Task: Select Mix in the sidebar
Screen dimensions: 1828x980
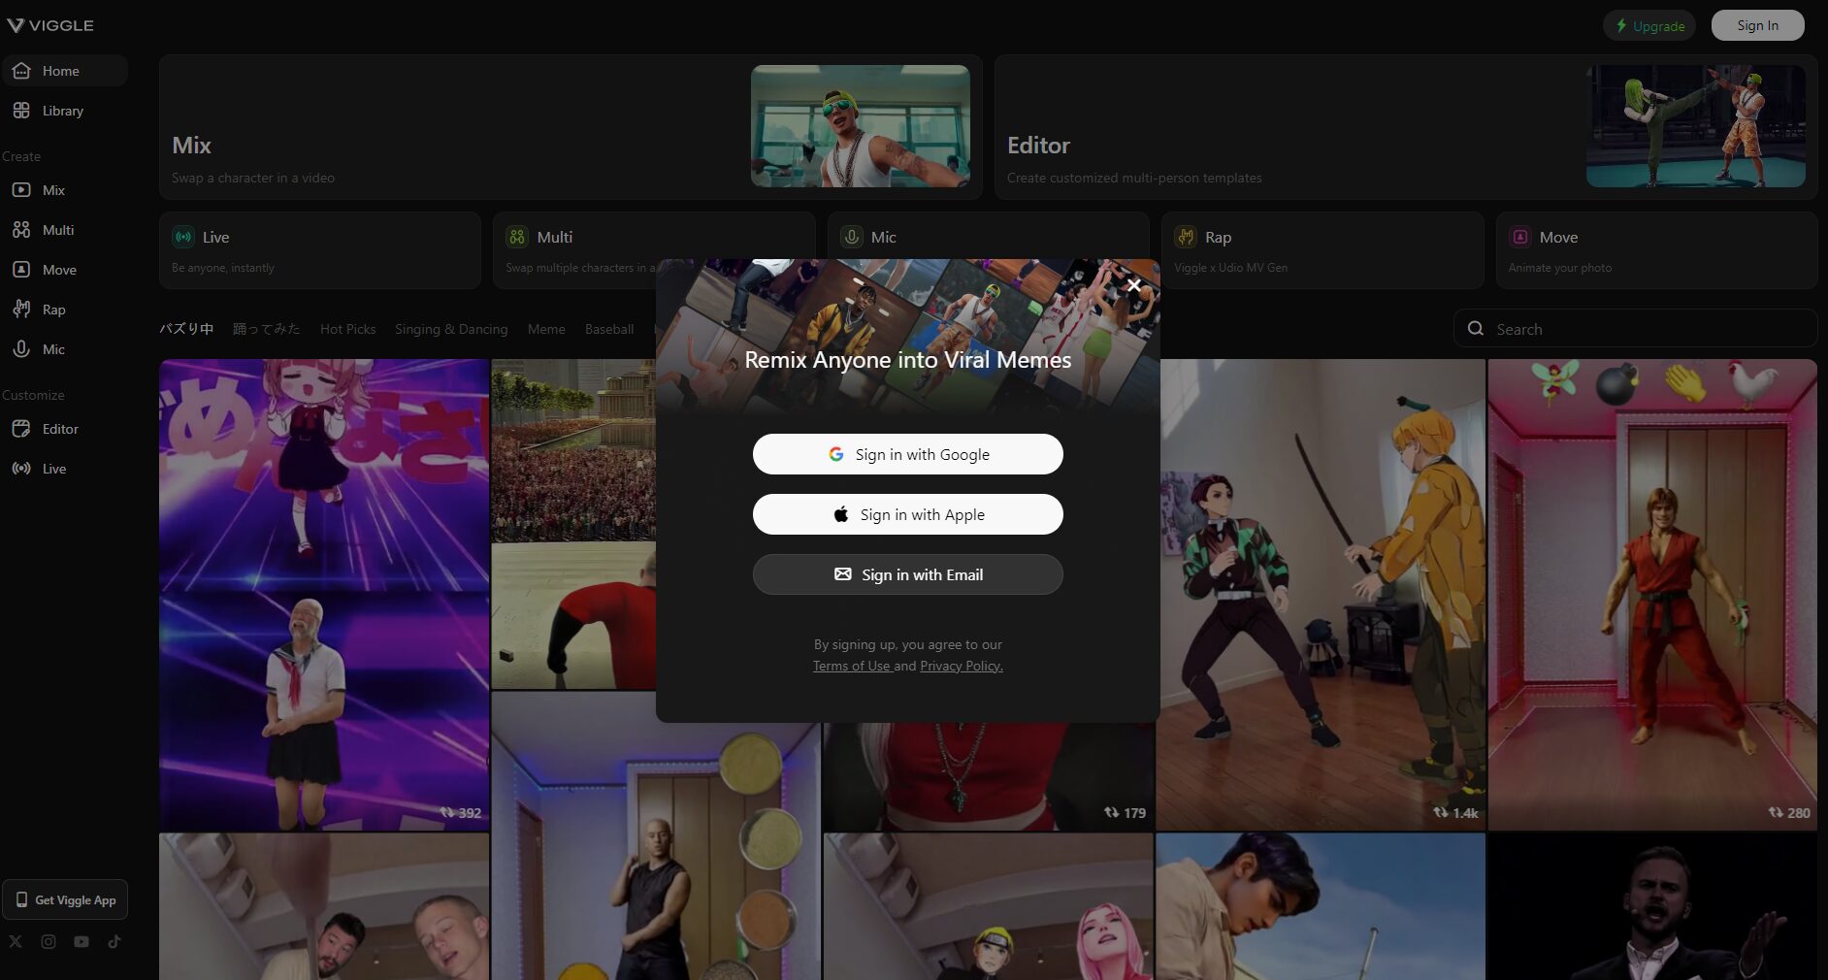Action: point(64,190)
